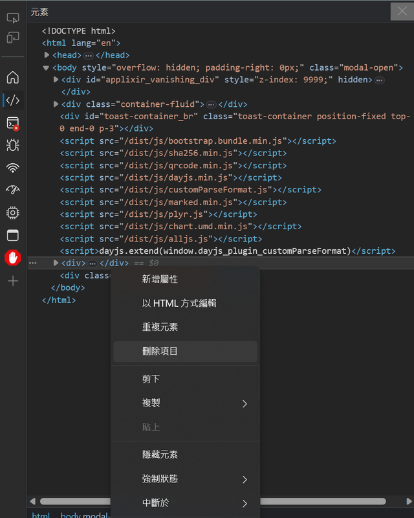Select the closing </html> tag
The image size is (414, 518).
point(59,300)
